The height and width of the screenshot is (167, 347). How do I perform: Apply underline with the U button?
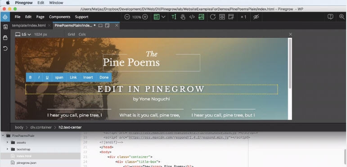47,77
